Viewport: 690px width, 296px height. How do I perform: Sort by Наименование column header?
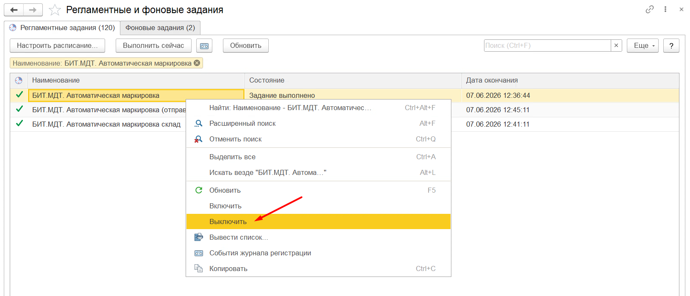pos(136,80)
